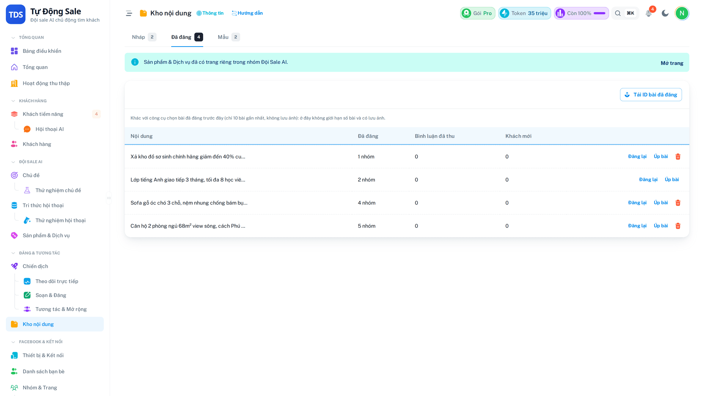704x396 pixels.
Task: Click the TDS logo icon
Action: tap(16, 14)
